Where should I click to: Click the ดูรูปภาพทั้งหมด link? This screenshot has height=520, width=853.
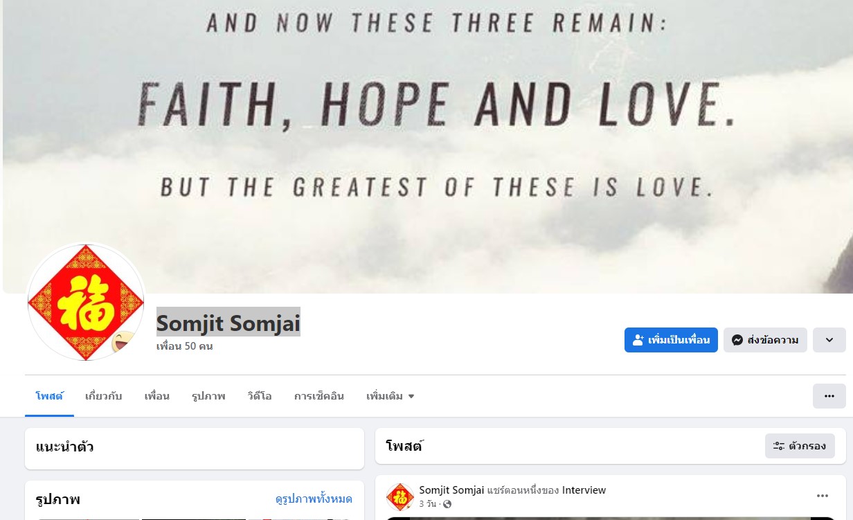[x=314, y=499]
